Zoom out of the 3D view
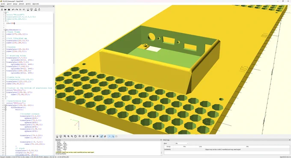The height and width of the screenshot is (158, 291). click(72, 136)
